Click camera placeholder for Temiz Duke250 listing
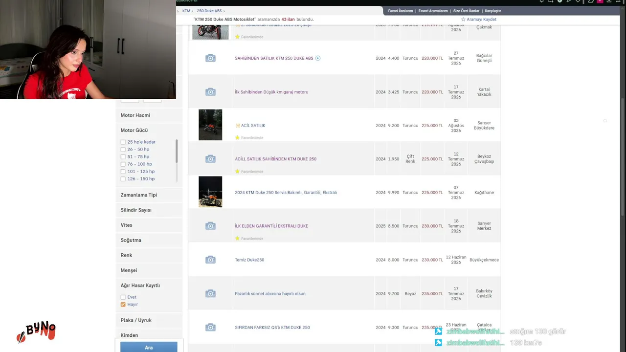The height and width of the screenshot is (352, 626). click(210, 260)
